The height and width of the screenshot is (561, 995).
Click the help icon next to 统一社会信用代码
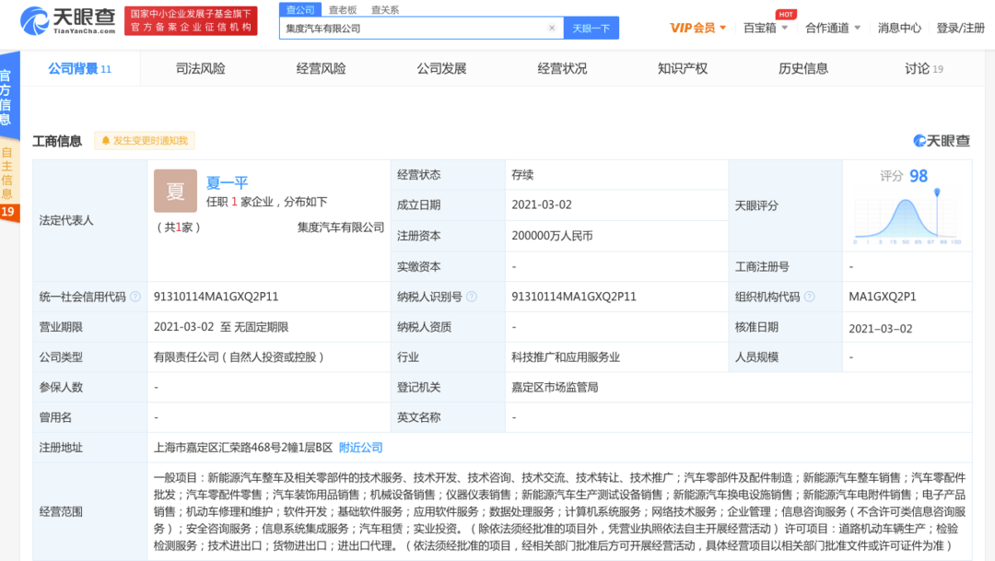tap(135, 297)
